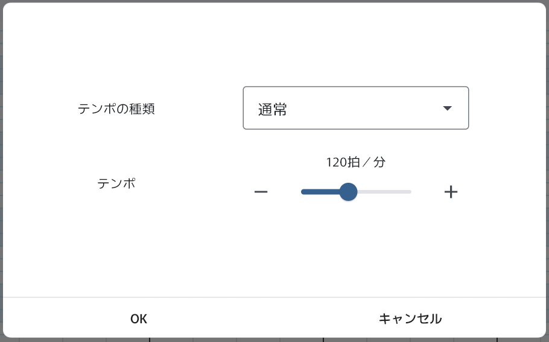Click the divider line above the OK button

pos(274,297)
